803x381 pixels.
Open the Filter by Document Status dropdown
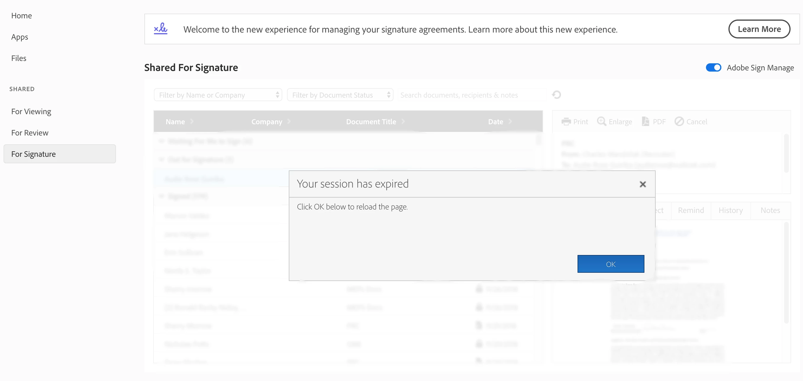pyautogui.click(x=340, y=95)
